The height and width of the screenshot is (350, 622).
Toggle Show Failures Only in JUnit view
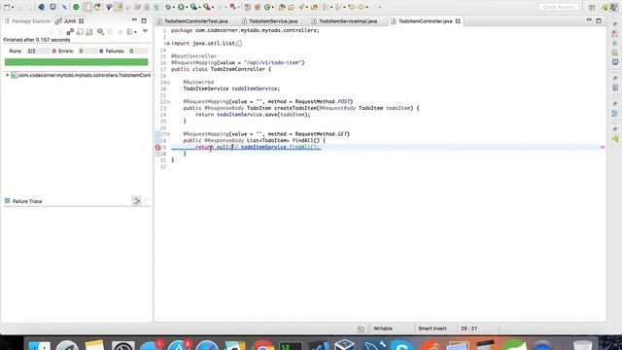tap(70, 32)
